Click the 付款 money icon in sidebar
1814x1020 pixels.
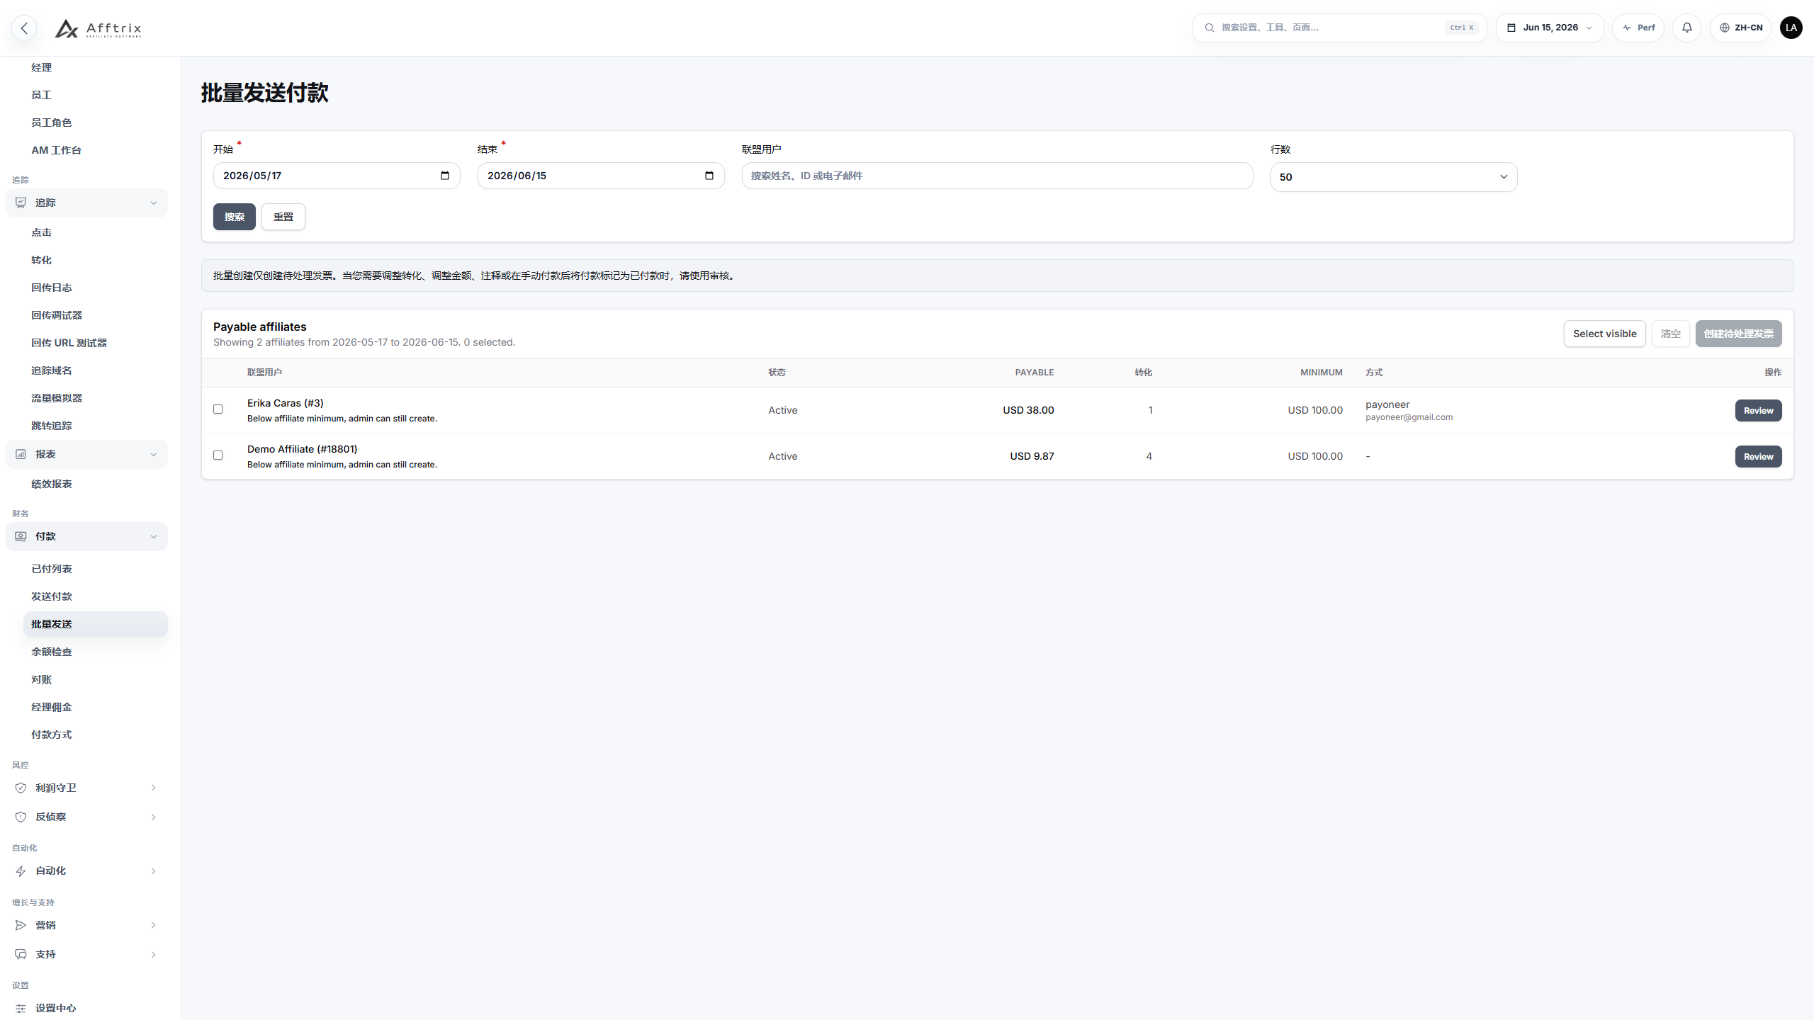[x=21, y=536]
